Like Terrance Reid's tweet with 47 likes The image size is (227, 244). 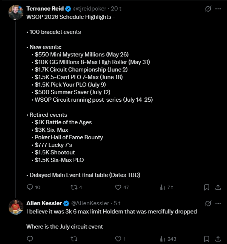click(118, 187)
